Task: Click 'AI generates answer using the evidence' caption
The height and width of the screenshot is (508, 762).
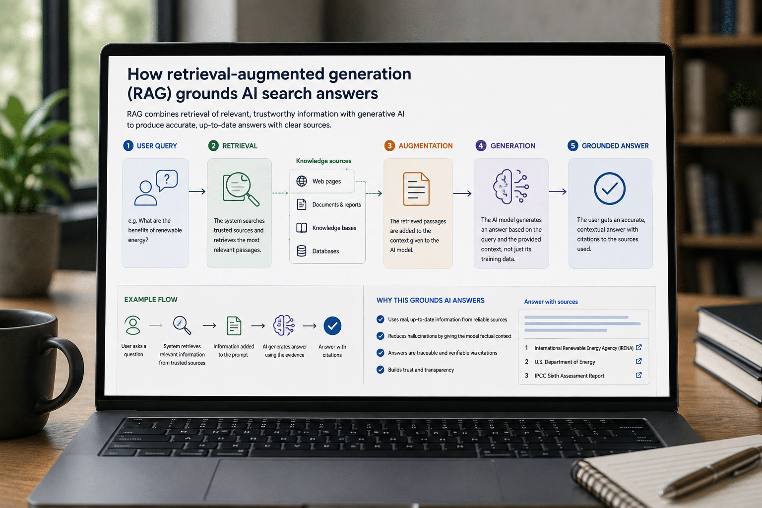Action: tap(285, 351)
